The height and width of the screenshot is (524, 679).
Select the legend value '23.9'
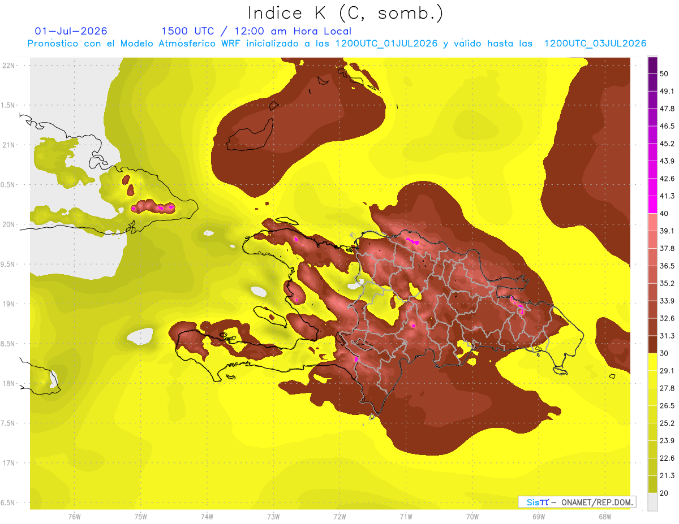coord(667,440)
